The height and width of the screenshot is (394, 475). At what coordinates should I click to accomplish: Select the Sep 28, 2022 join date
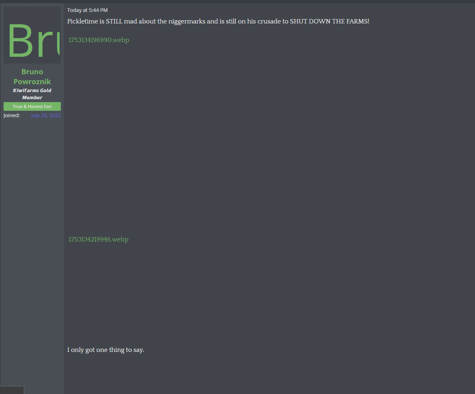(46, 115)
